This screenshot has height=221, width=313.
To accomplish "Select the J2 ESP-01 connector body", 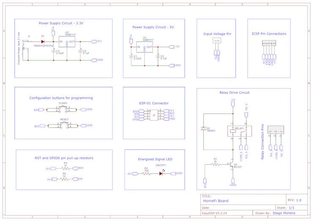I will 154,115.
